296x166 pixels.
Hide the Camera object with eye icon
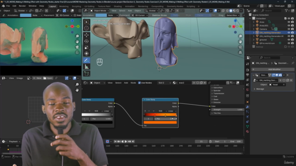[289, 29]
